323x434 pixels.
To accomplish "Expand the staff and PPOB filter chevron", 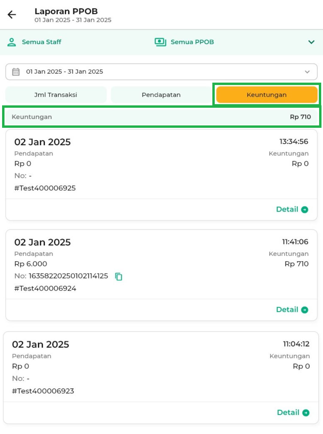I will (311, 42).
